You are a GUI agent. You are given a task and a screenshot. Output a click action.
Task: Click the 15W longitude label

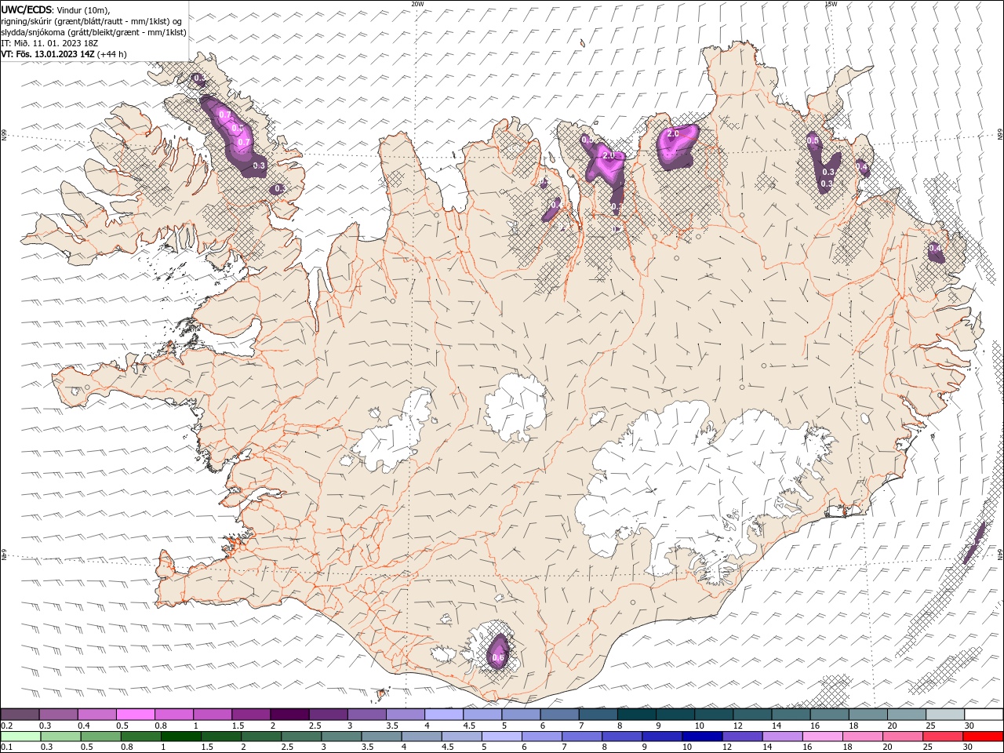(831, 4)
